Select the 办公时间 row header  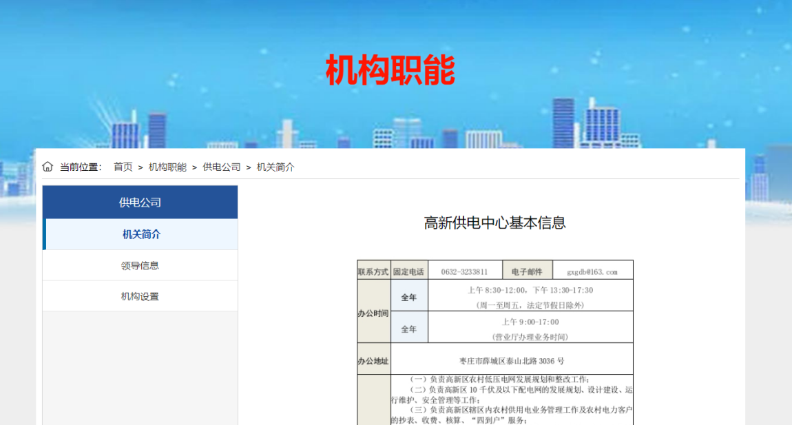(x=373, y=313)
